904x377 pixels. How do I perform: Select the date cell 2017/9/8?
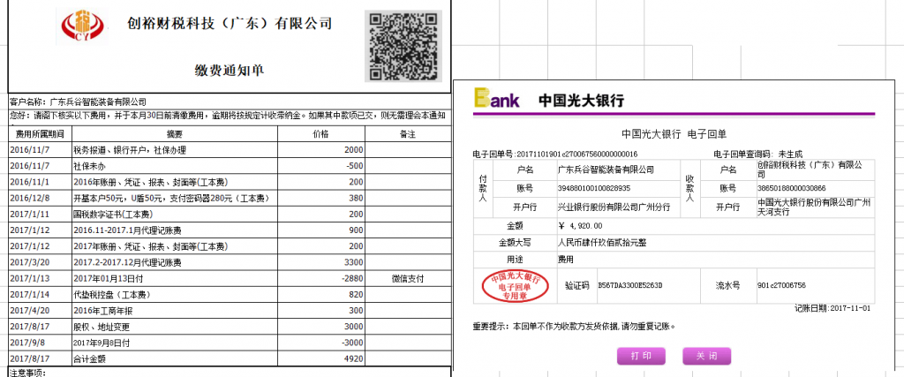(40, 343)
